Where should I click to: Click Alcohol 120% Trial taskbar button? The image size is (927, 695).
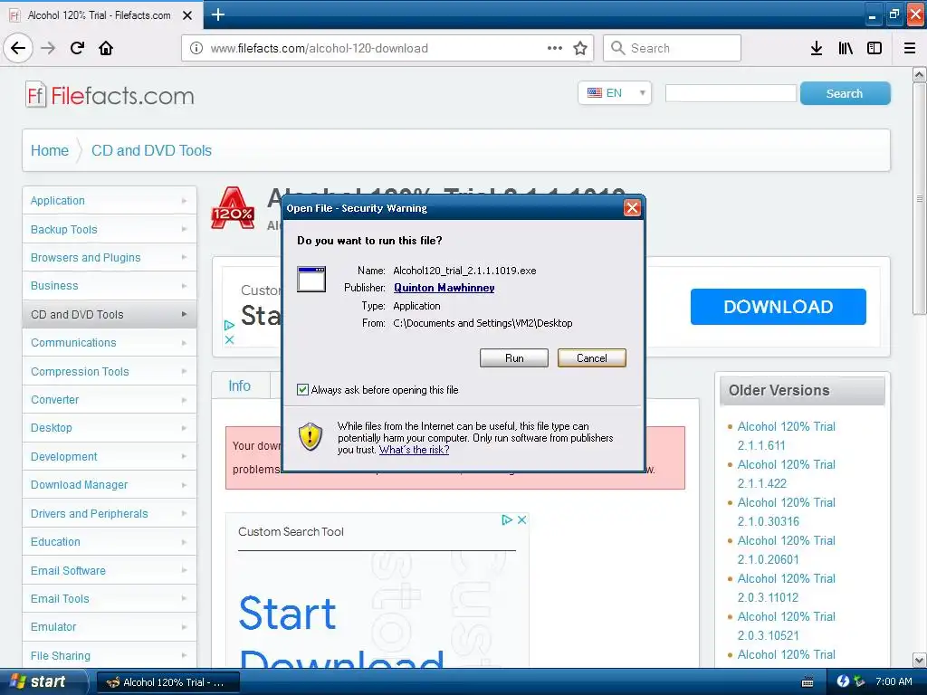click(167, 682)
